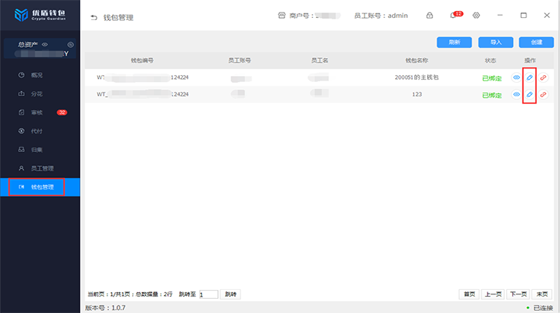Image resolution: width=560 pixels, height=313 pixels.
Task: Edit wallet named 123 with pencil icon
Action: click(529, 95)
